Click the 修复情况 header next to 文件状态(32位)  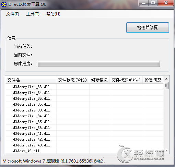(x=100, y=80)
